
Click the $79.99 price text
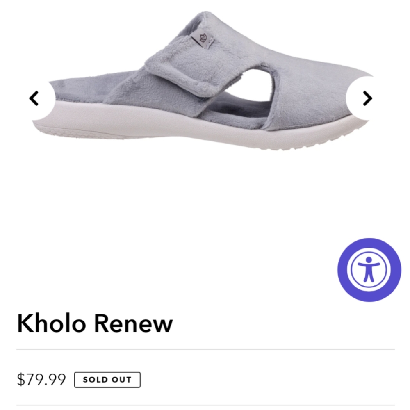pos(41,379)
